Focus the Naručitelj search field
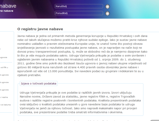This screenshot has height=121, width=159. tap(79, 6)
